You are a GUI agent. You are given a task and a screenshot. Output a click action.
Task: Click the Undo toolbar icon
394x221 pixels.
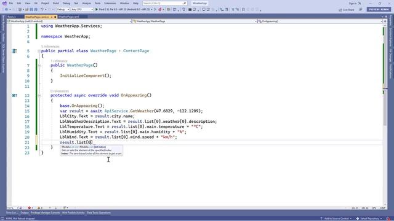(42, 10)
